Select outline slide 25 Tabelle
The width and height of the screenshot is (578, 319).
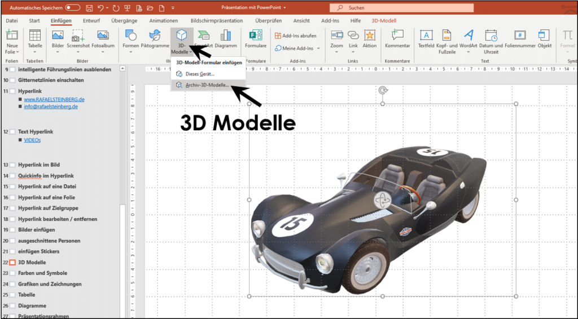point(27,295)
